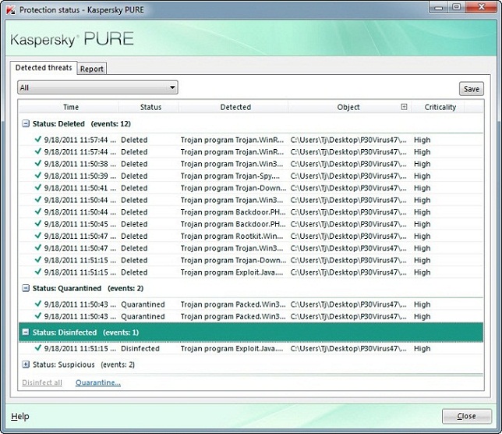The image size is (502, 434).
Task: Sort by the Status column header
Action: (150, 107)
